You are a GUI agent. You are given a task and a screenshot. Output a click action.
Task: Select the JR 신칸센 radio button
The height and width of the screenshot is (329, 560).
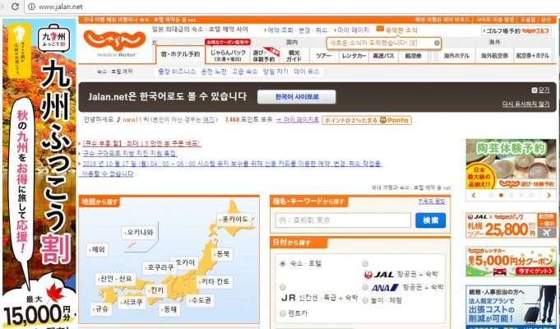(x=283, y=287)
